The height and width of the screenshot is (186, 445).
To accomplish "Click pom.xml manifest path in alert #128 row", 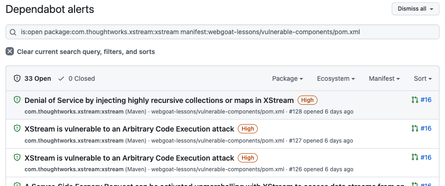I will (218, 112).
